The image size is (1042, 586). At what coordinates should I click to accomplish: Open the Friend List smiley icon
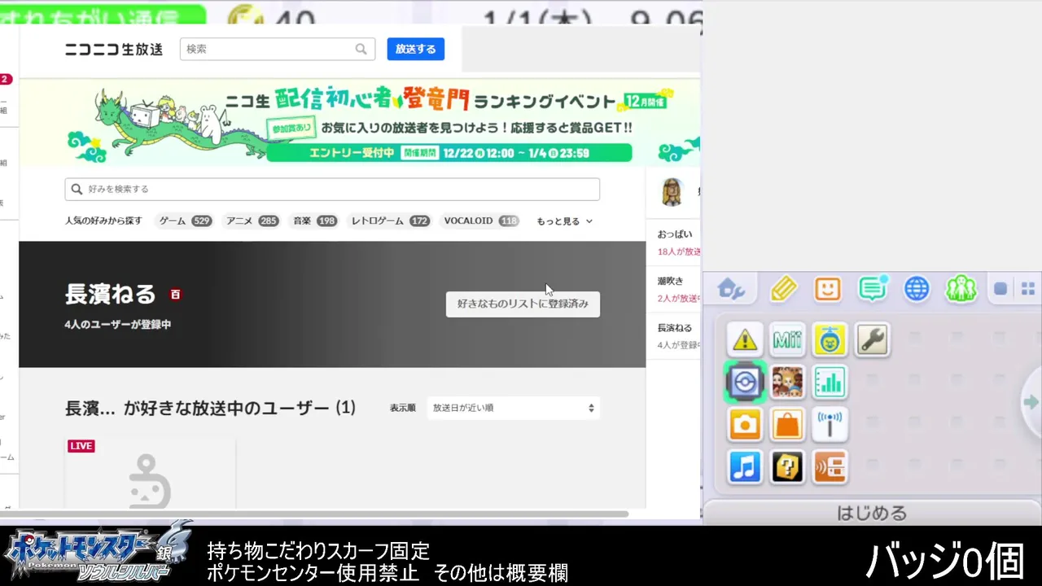click(827, 289)
